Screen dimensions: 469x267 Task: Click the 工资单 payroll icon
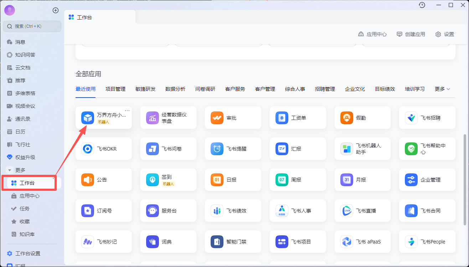click(x=282, y=118)
